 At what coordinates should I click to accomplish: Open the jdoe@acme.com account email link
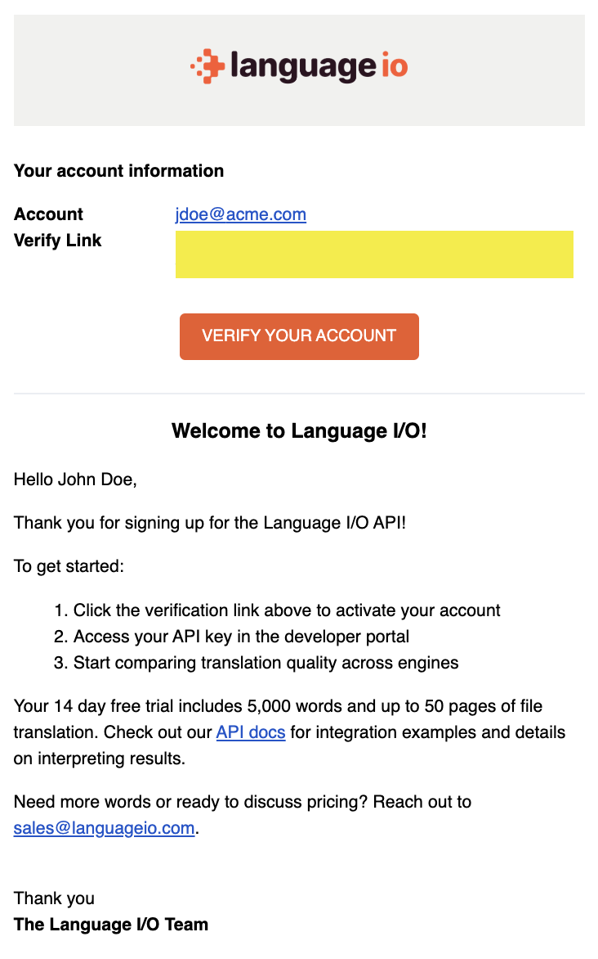pyautogui.click(x=241, y=214)
